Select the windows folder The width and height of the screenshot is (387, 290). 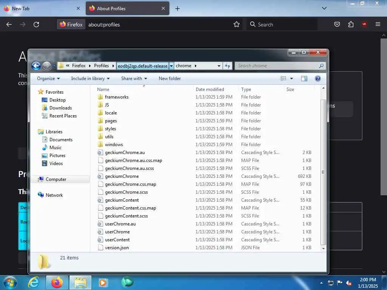[x=113, y=145]
